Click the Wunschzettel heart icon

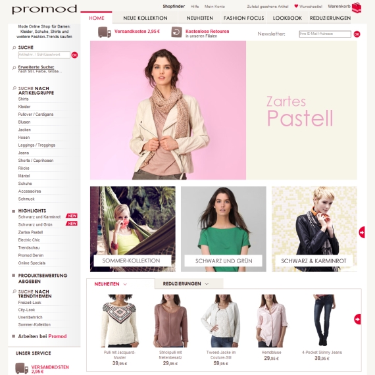point(296,6)
